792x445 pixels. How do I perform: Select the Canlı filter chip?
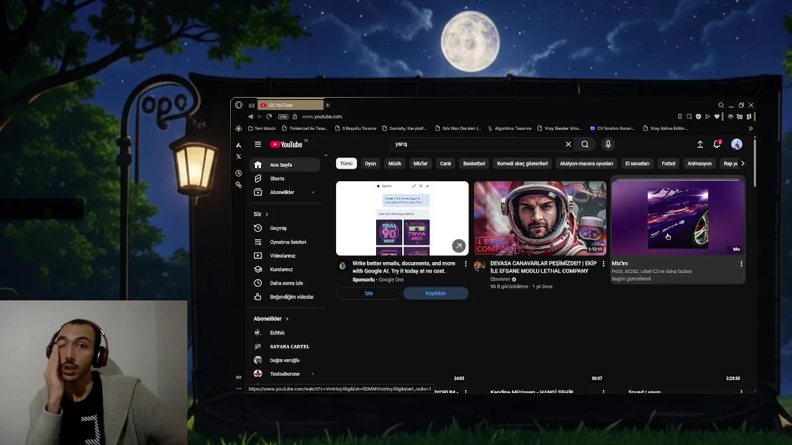445,163
